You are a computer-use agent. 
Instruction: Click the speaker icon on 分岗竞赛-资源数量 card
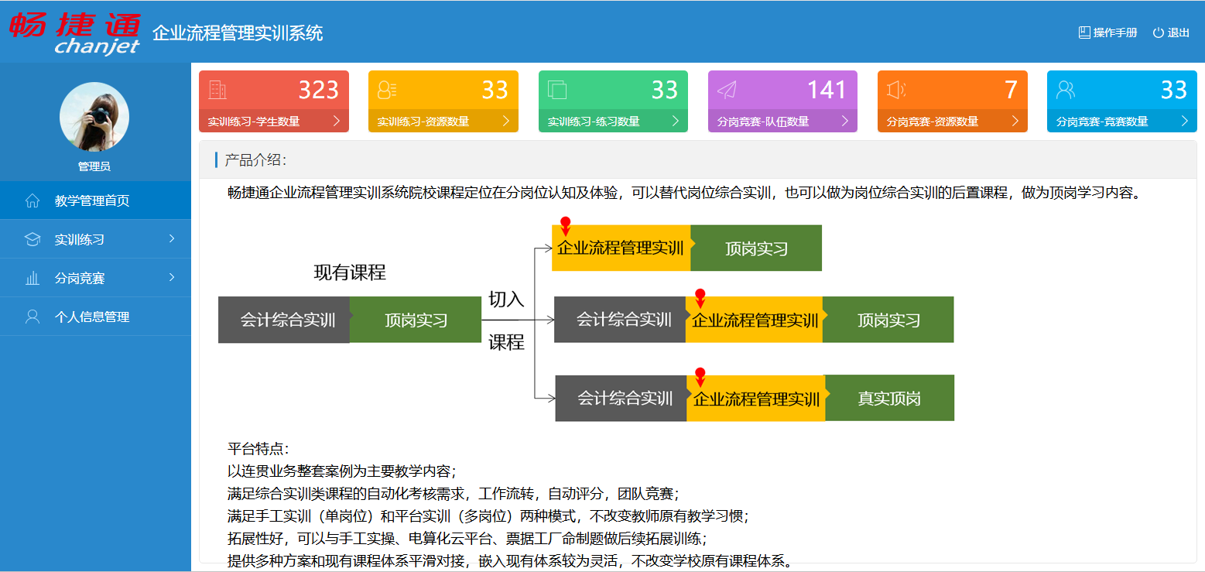coord(896,91)
